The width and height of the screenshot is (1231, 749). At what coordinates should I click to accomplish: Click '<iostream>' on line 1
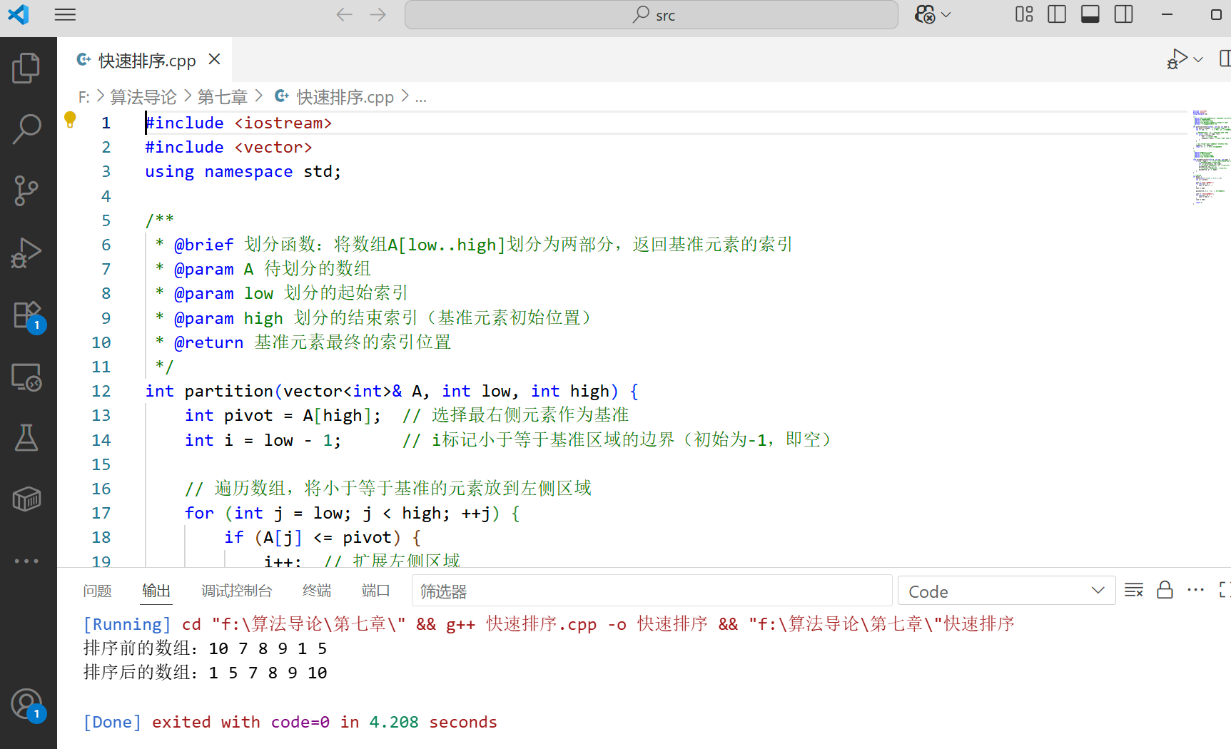tap(283, 123)
